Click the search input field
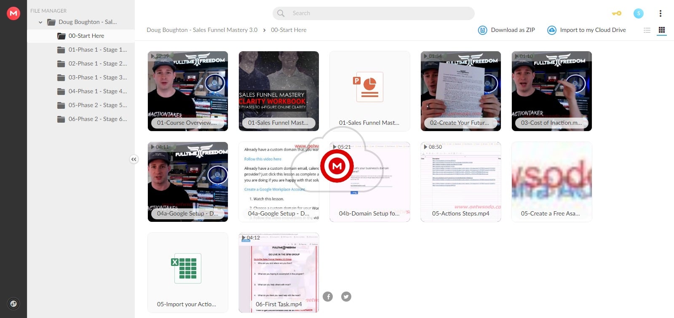This screenshot has height=318, width=674. click(x=373, y=13)
